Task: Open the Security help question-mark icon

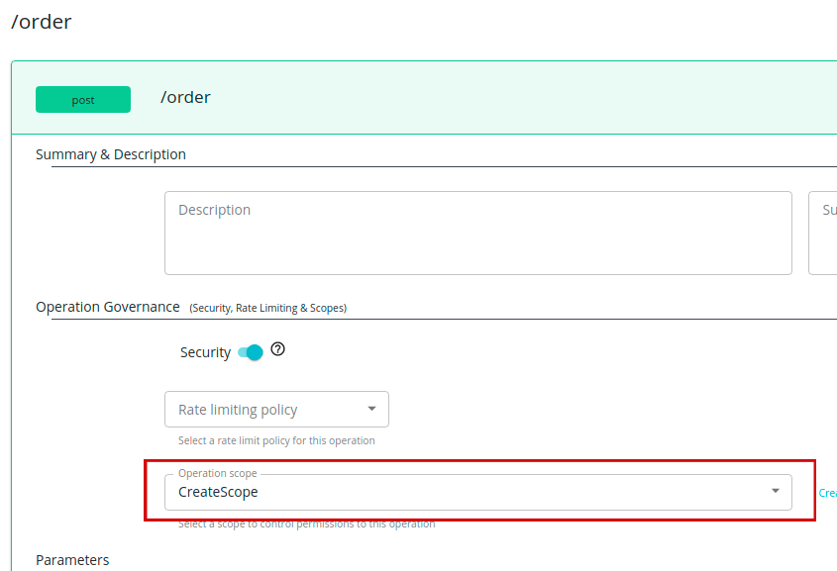Action: 278,348
